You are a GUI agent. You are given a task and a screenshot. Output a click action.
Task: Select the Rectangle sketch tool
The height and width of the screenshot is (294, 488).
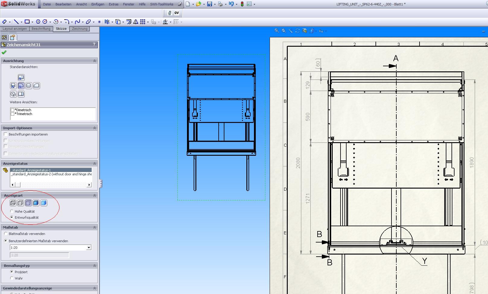pos(27,22)
